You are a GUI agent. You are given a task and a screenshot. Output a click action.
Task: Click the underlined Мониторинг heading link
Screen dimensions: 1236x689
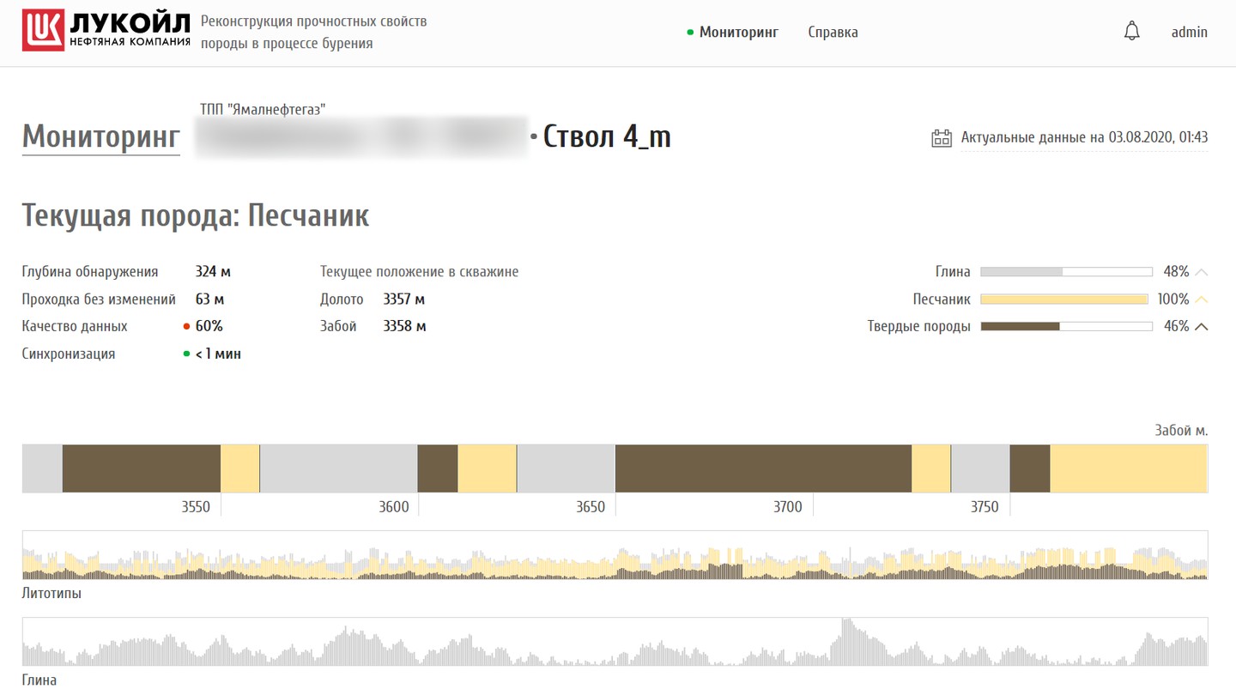(x=101, y=137)
